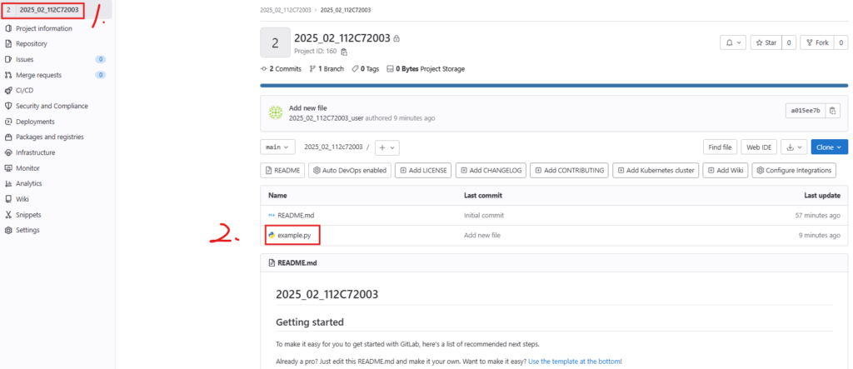Open the notification bell dropdown
The height and width of the screenshot is (369, 853).
coord(732,42)
